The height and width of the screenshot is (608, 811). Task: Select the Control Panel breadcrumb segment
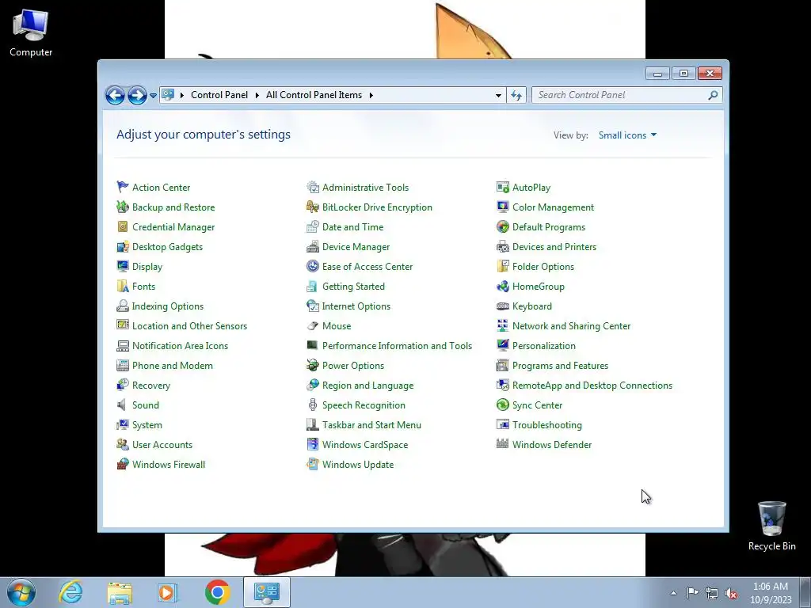(x=219, y=95)
